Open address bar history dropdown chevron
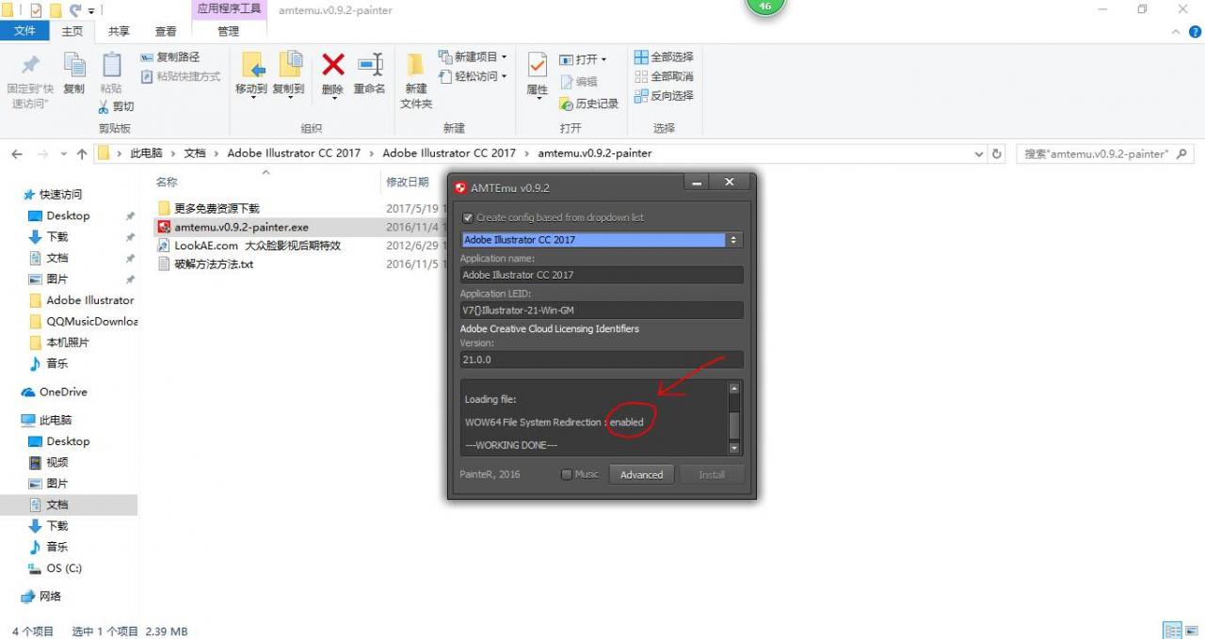 [x=981, y=153]
